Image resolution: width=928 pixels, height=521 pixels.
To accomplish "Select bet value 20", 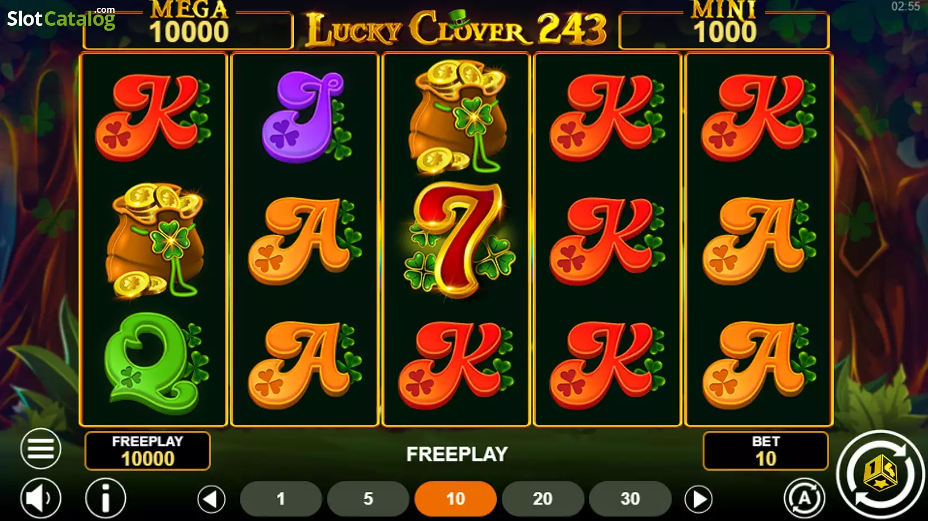I will (543, 499).
